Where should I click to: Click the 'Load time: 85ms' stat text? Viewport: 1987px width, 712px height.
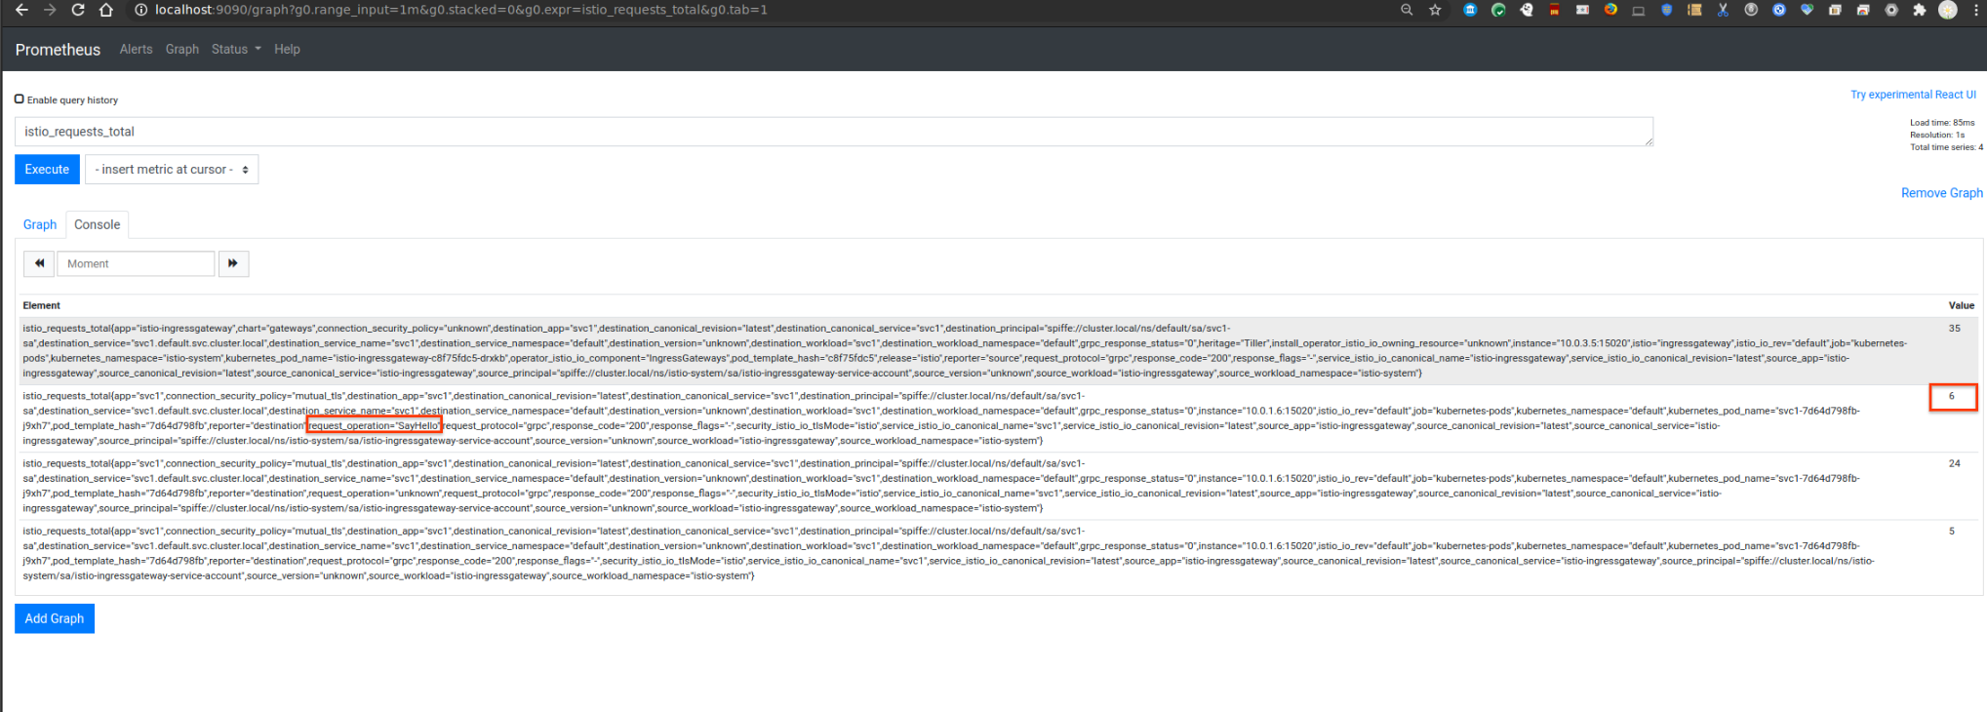[1941, 123]
